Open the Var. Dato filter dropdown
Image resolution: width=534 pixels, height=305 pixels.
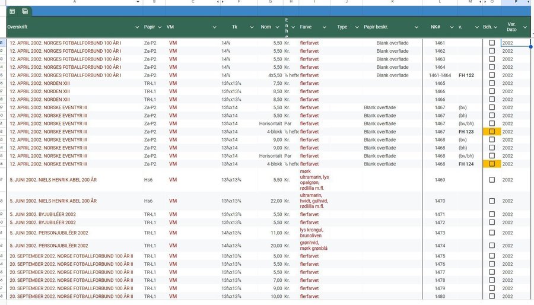tap(526, 27)
